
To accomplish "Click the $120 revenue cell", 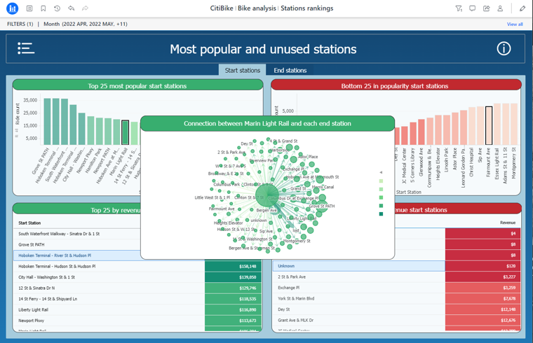I will point(483,266).
